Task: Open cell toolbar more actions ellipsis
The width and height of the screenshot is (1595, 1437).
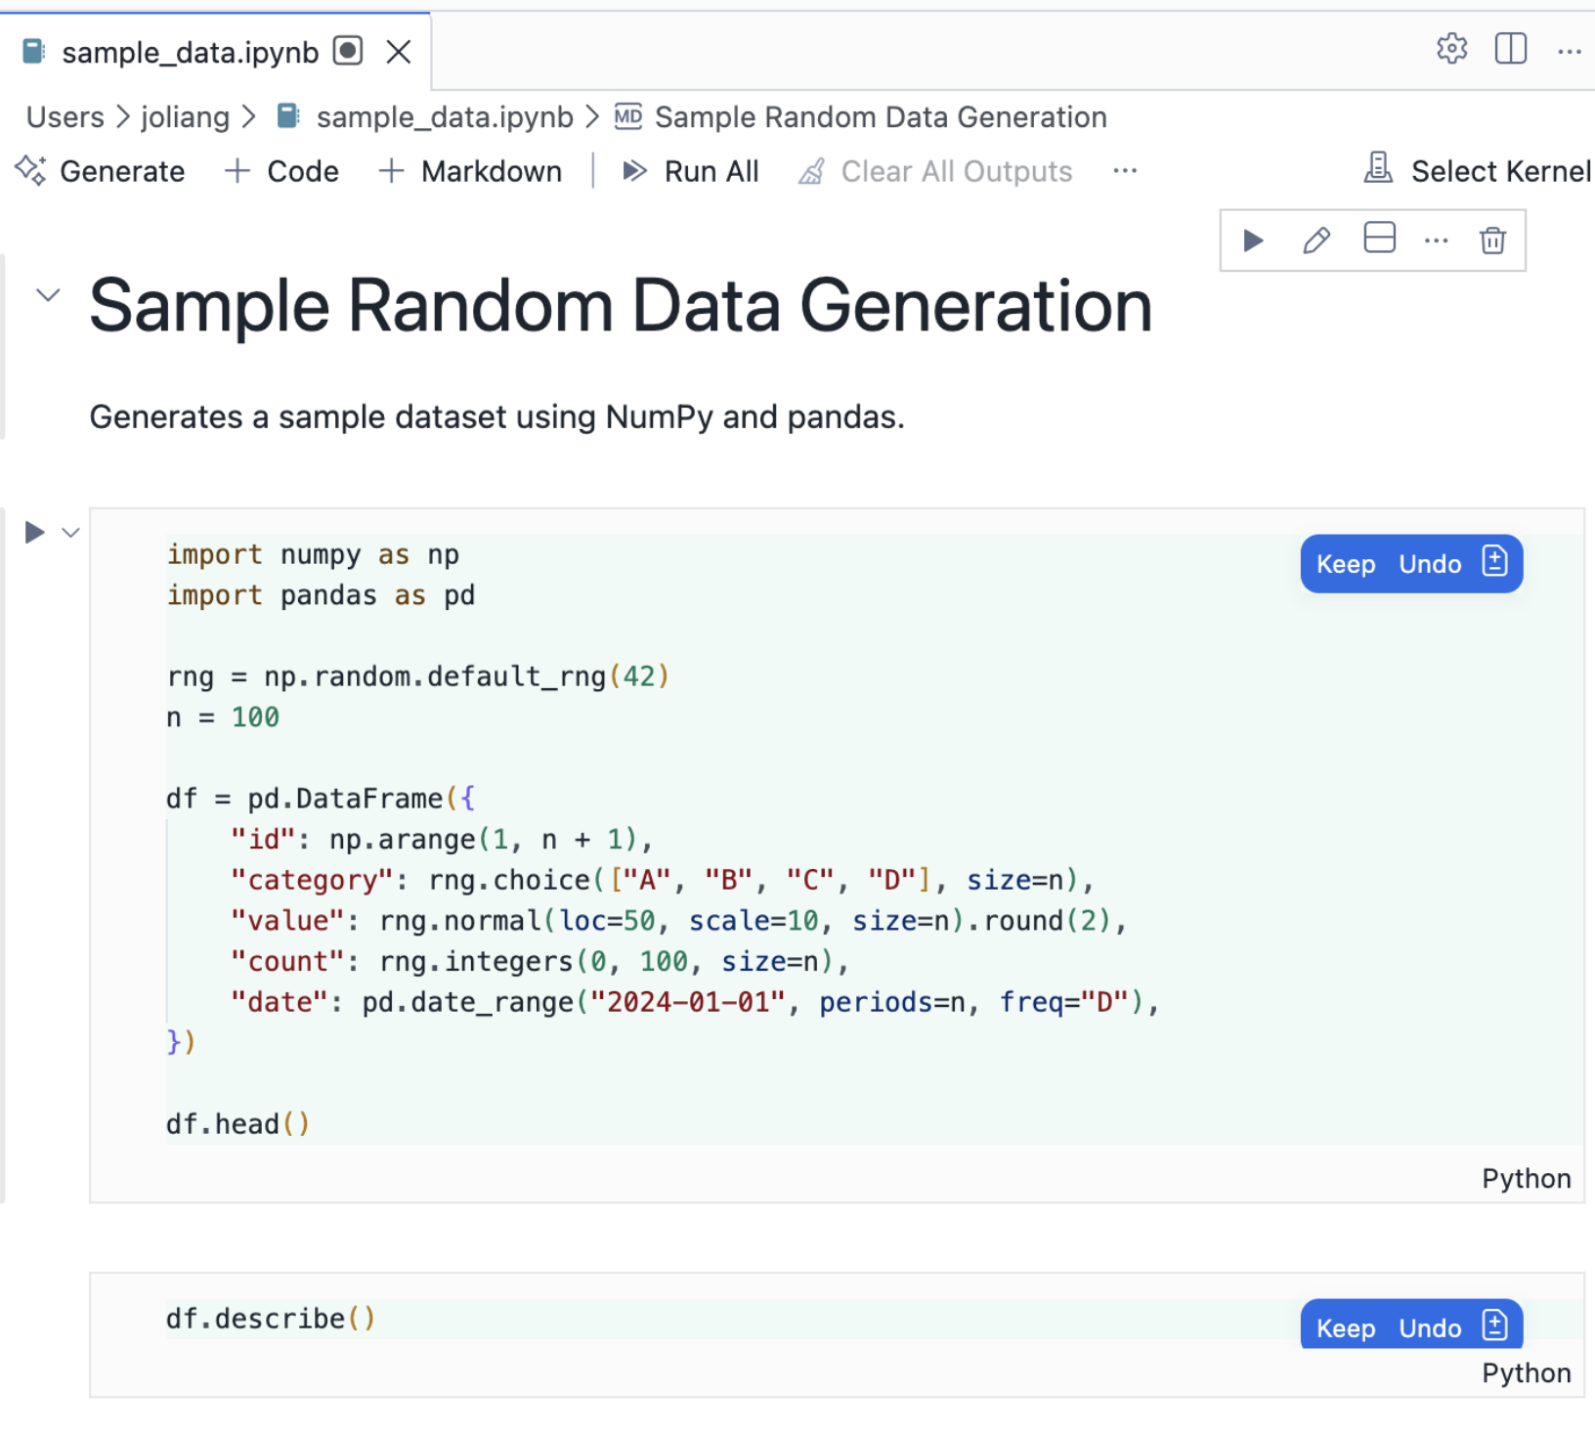Action: point(1436,240)
